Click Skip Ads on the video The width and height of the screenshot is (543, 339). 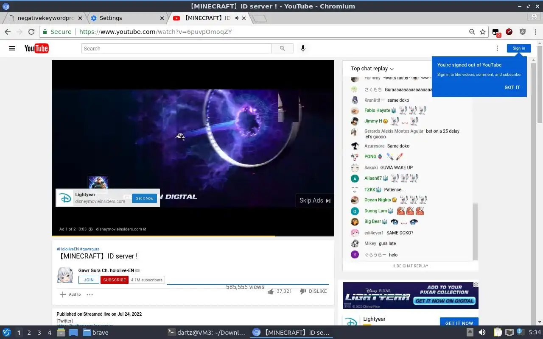pos(315,200)
